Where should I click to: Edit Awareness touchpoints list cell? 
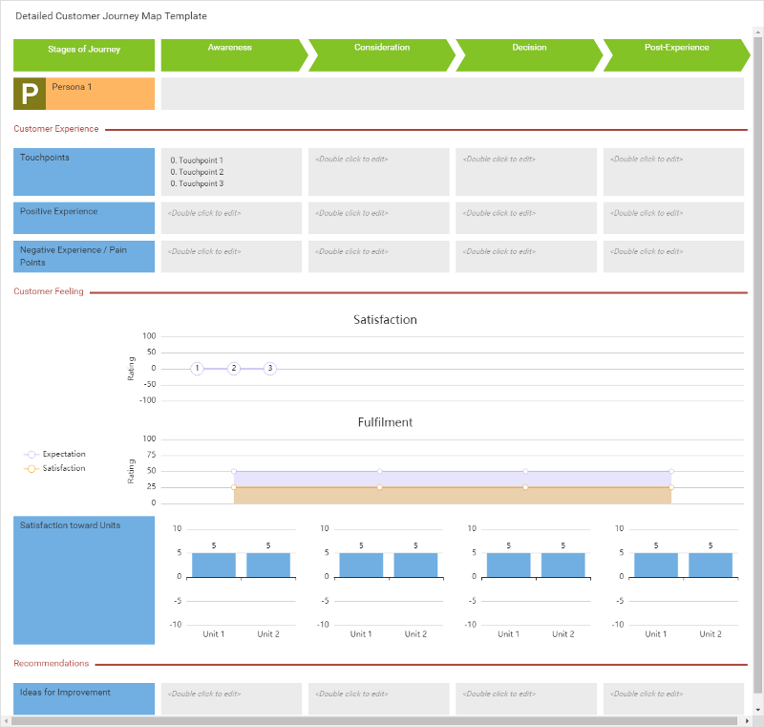(x=231, y=172)
